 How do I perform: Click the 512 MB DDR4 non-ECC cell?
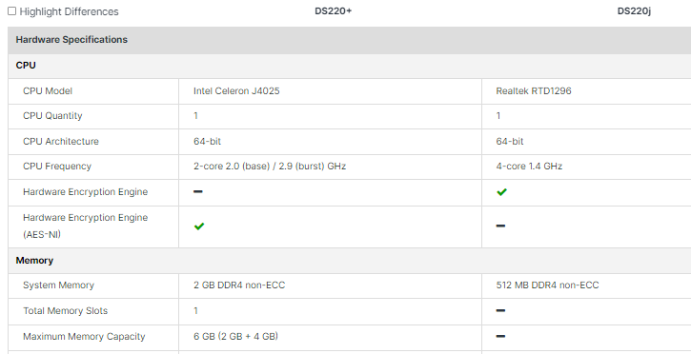click(x=586, y=285)
